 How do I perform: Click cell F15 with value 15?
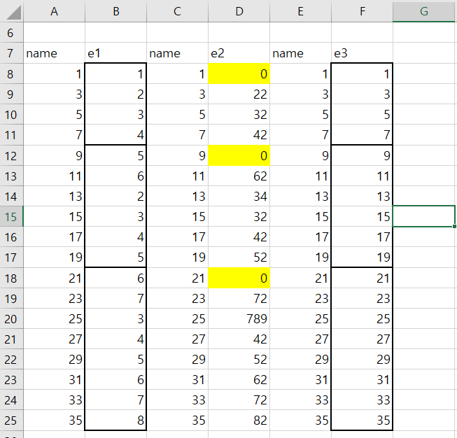[362, 216]
